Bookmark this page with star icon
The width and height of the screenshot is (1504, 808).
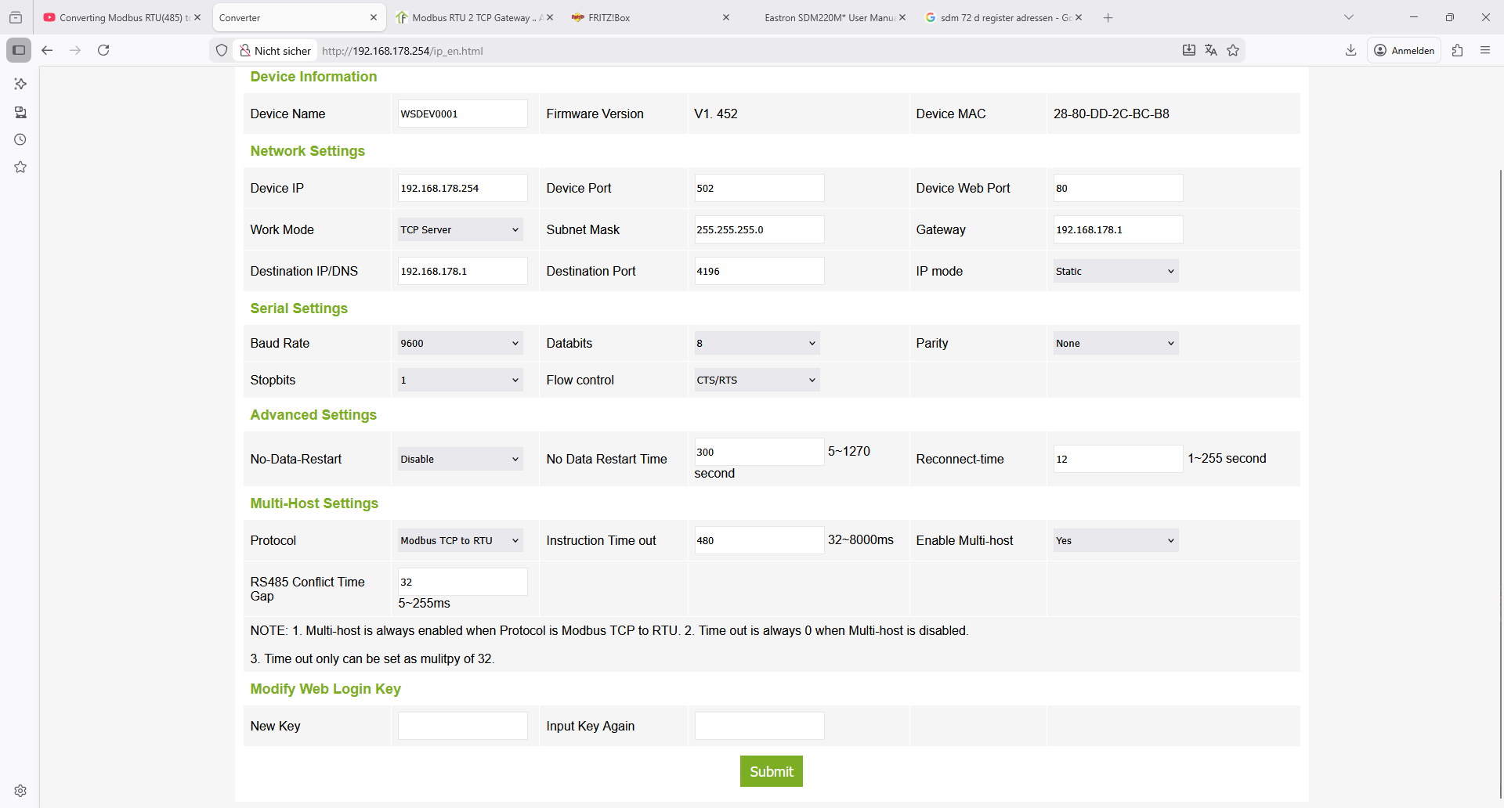(x=1233, y=50)
